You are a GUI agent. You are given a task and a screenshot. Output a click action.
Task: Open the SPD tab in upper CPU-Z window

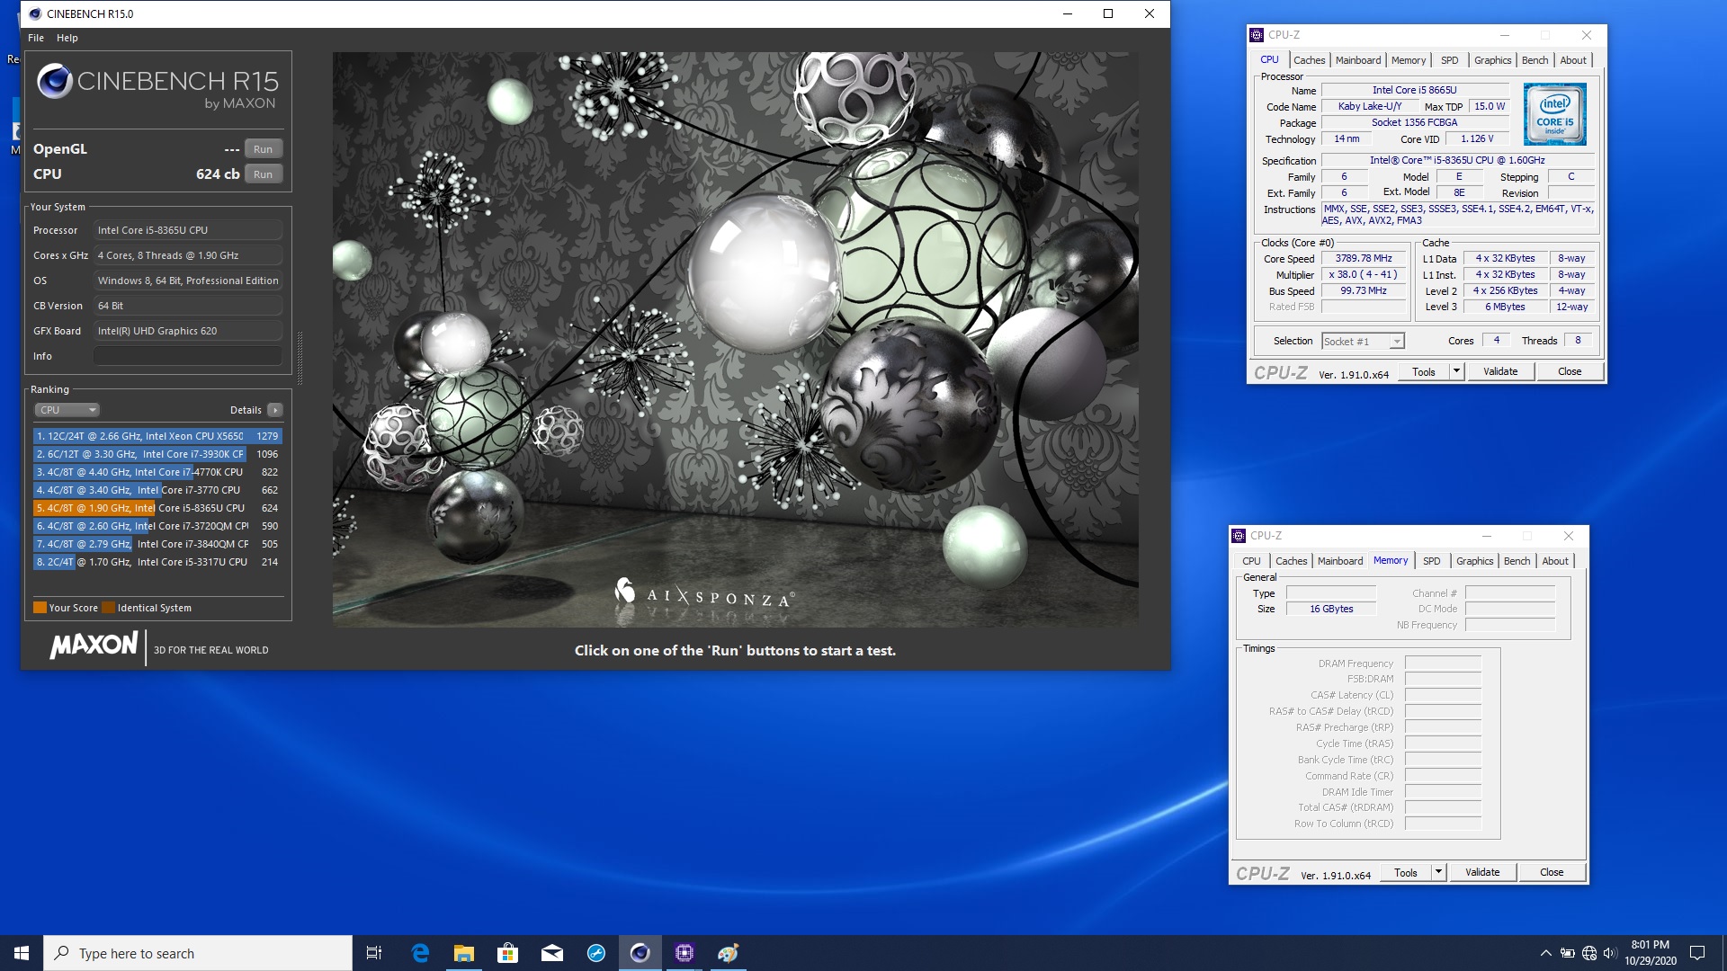coord(1449,60)
